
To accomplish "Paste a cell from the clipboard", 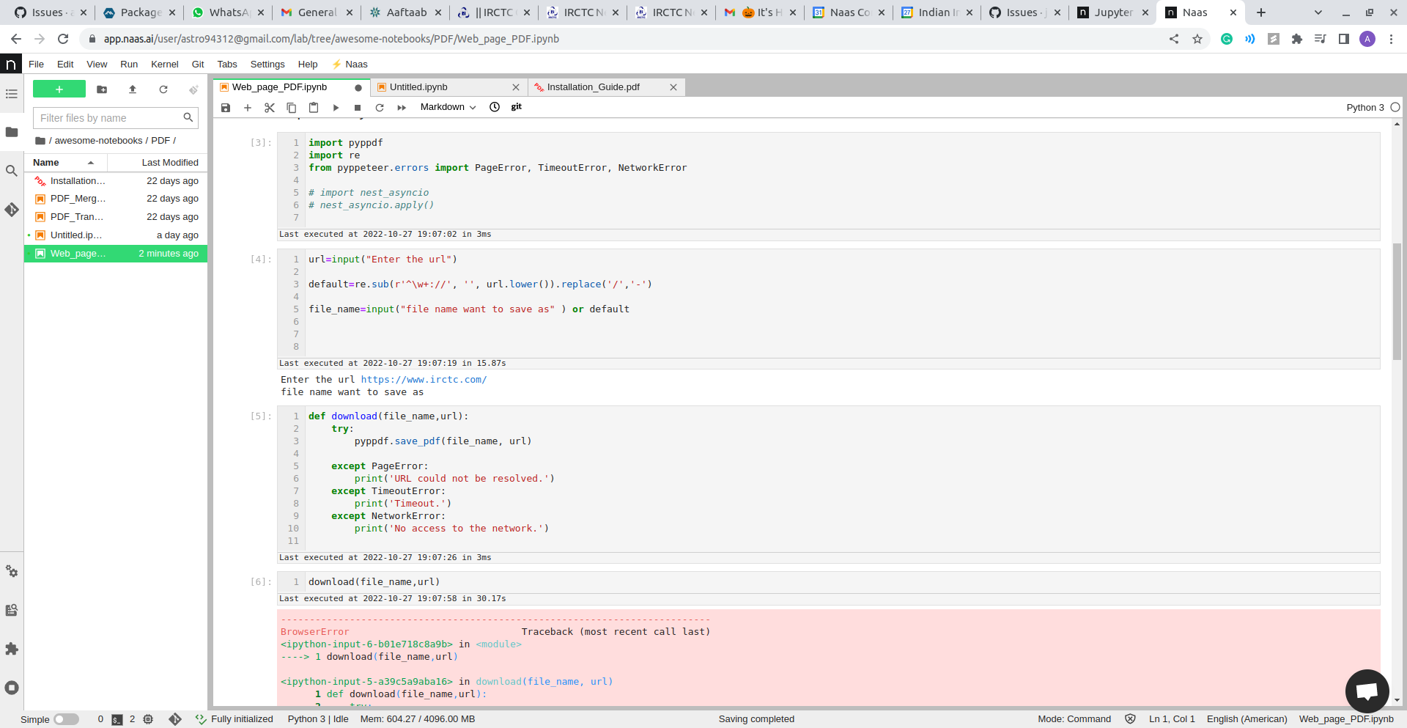I will 314,108.
